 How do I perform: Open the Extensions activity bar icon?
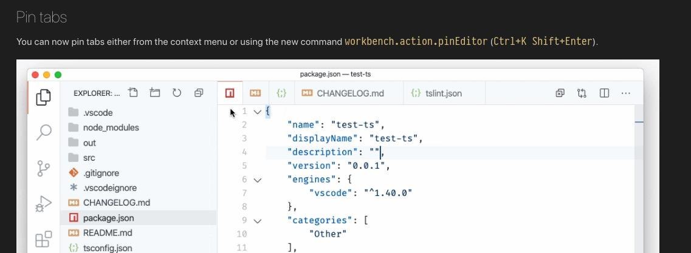pyautogui.click(x=43, y=240)
